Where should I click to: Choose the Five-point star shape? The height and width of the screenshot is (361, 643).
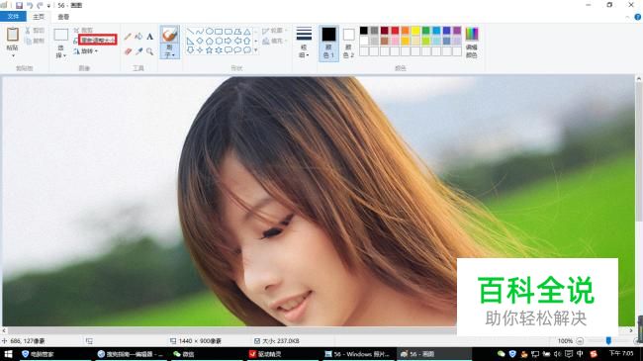click(x=209, y=50)
